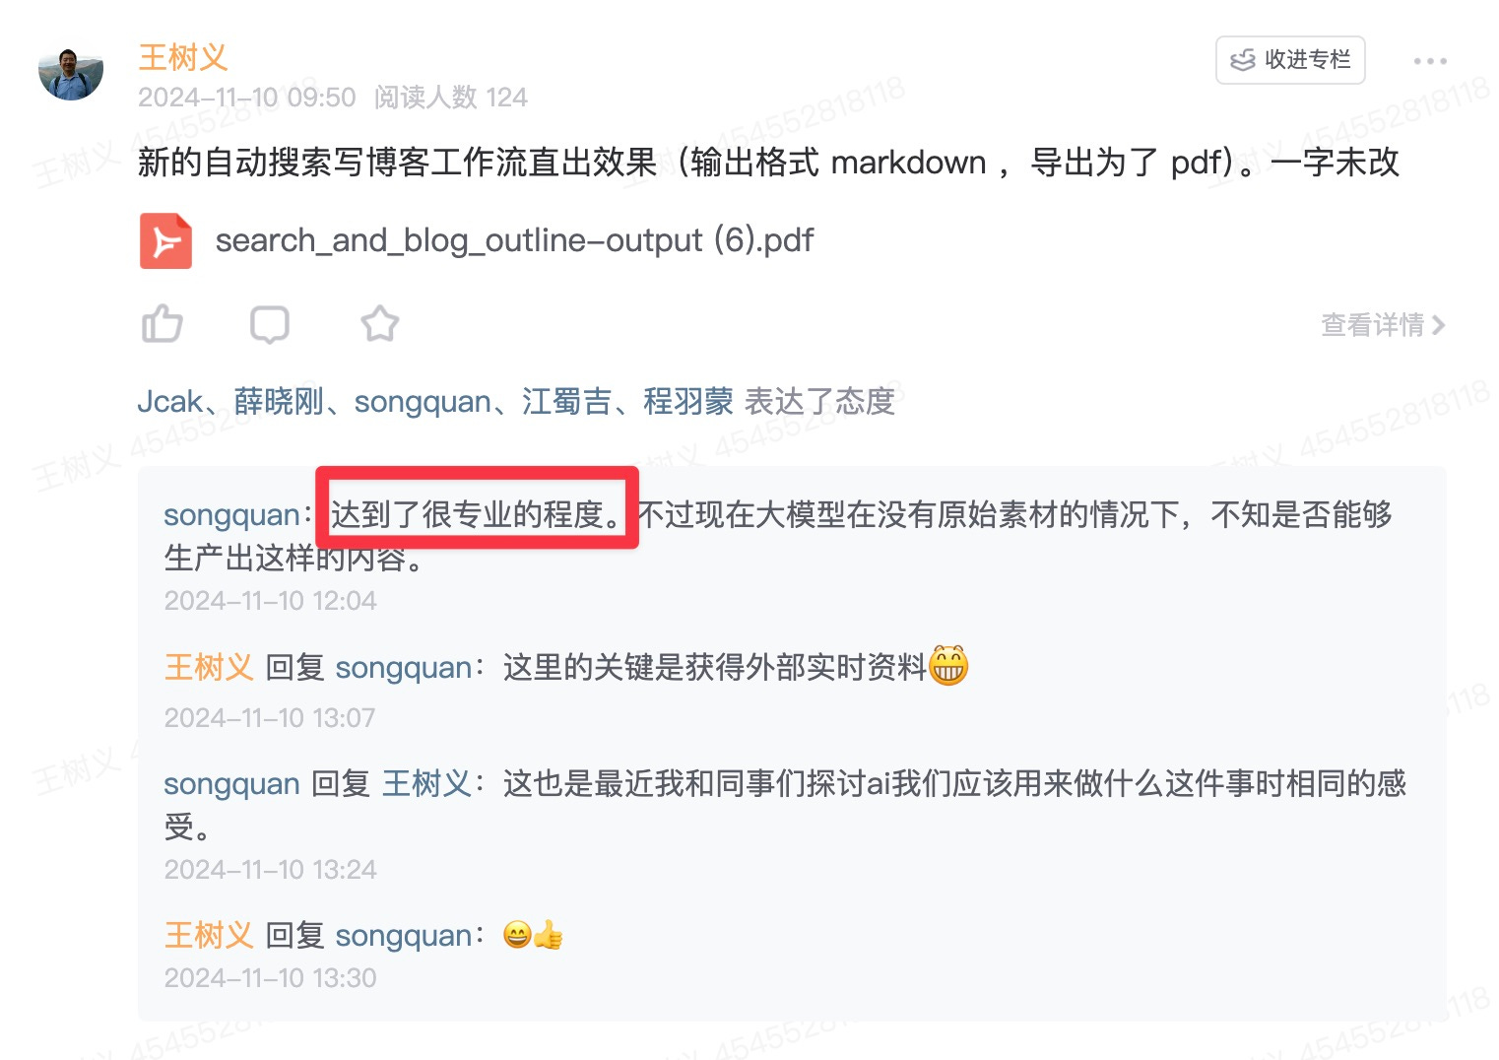Viewport: 1499px width, 1060px height.
Task: Visit 程羽蒙's profile link
Action: pyautogui.click(x=688, y=401)
